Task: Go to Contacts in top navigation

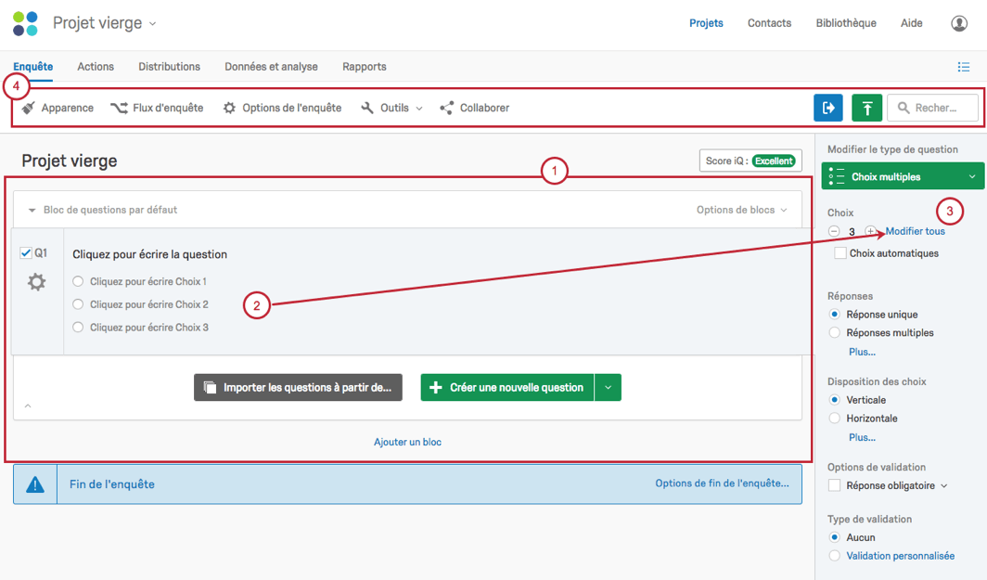Action: (x=769, y=23)
